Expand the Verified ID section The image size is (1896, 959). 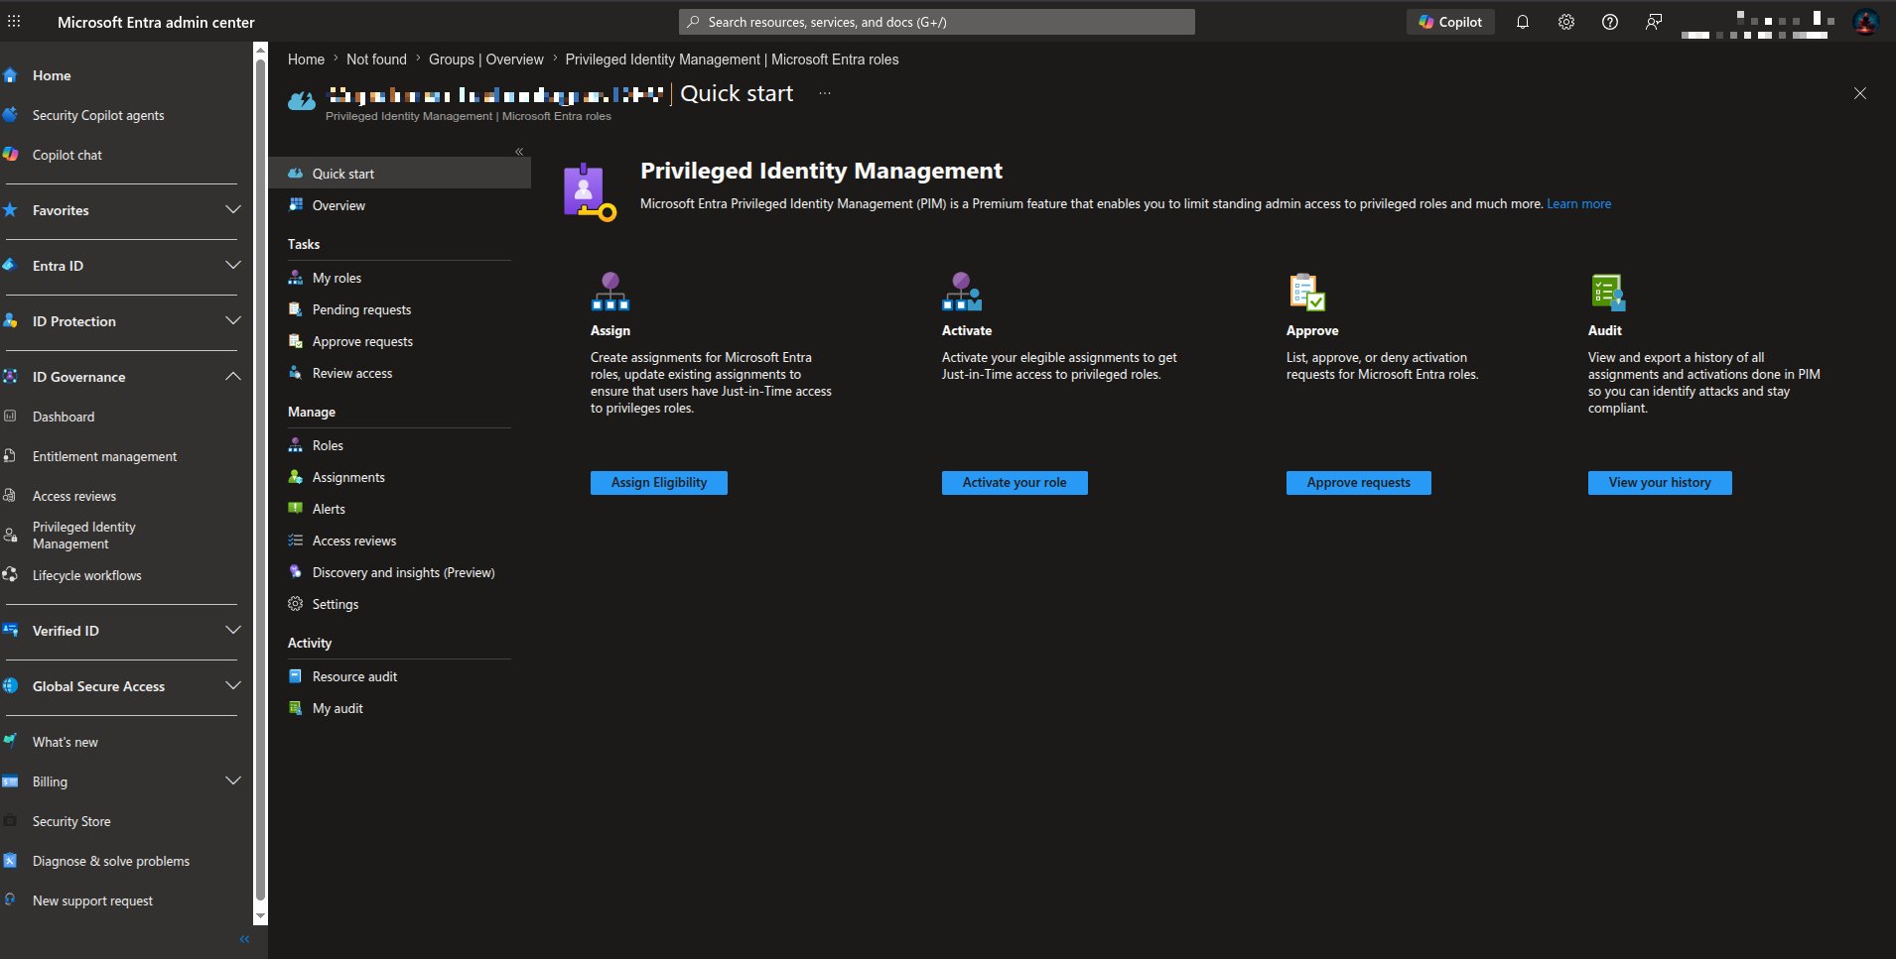[x=233, y=631]
